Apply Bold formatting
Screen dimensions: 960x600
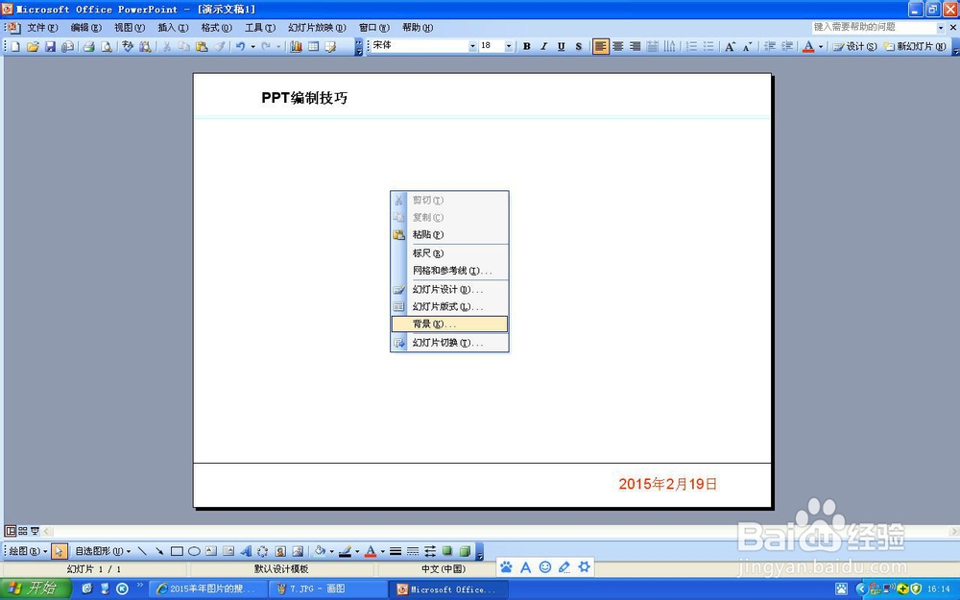click(526, 46)
